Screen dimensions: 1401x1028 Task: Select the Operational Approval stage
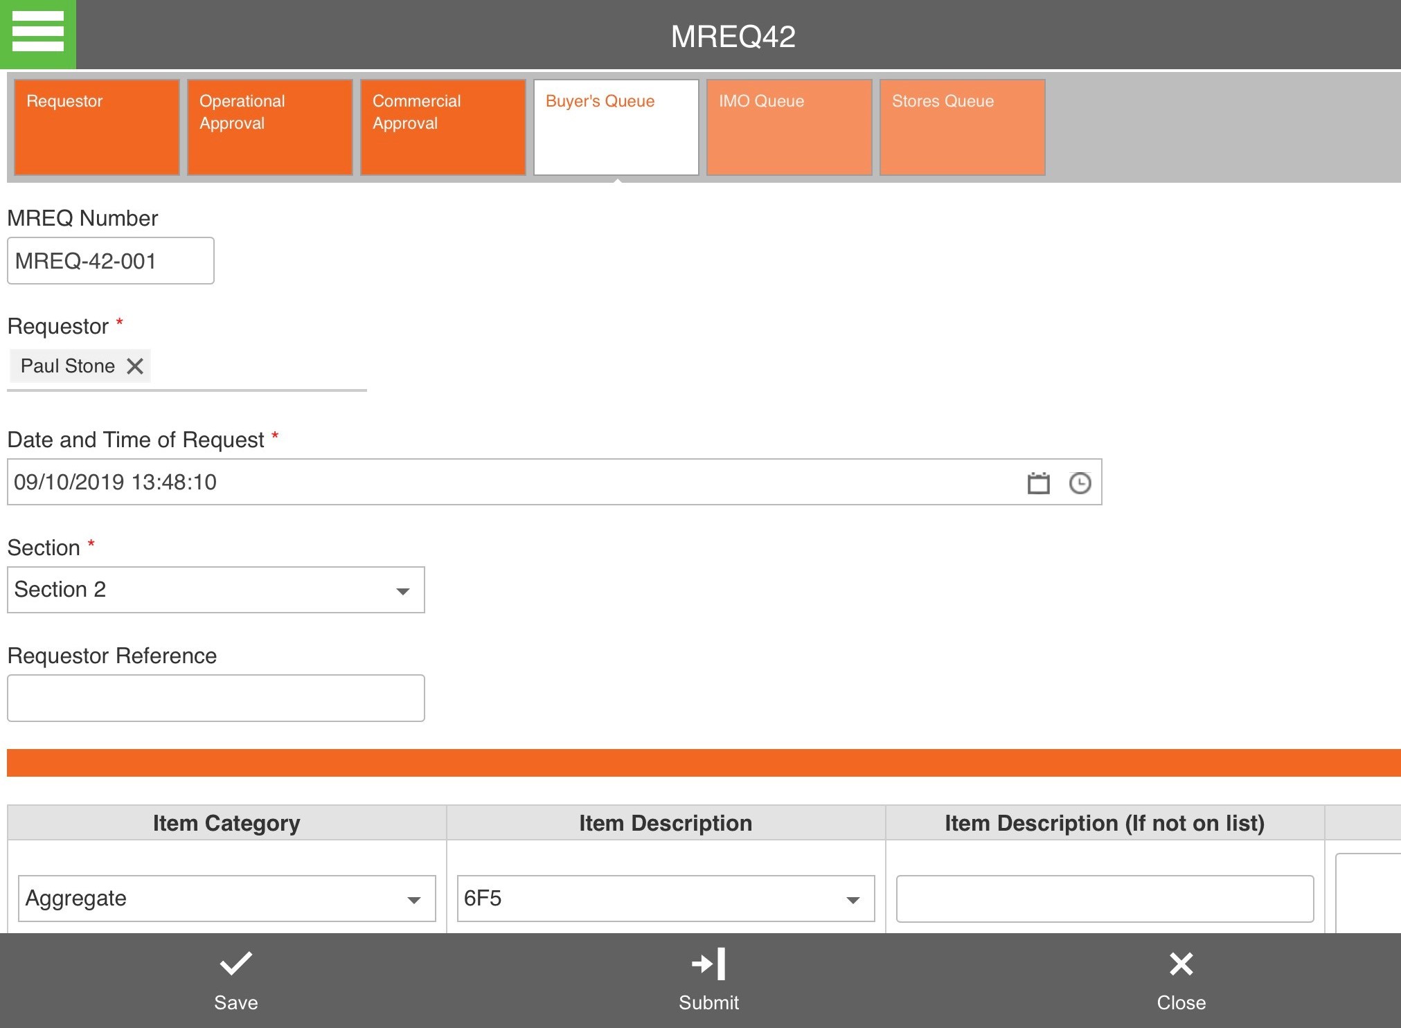pyautogui.click(x=269, y=127)
